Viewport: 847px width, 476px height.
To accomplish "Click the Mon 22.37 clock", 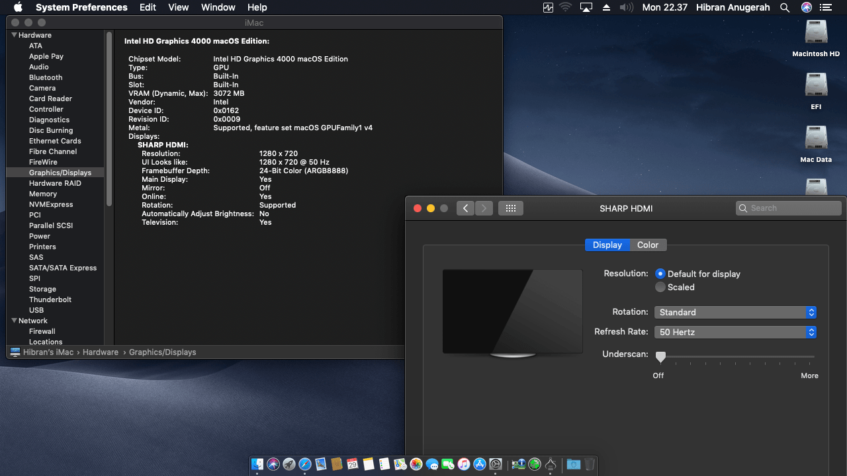I will (665, 7).
